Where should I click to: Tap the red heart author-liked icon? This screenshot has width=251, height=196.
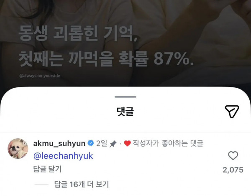tap(128, 143)
